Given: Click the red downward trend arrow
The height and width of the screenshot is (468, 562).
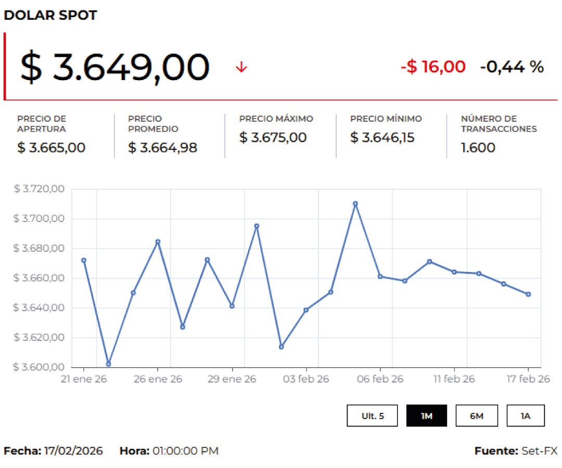Looking at the screenshot, I should click(241, 67).
